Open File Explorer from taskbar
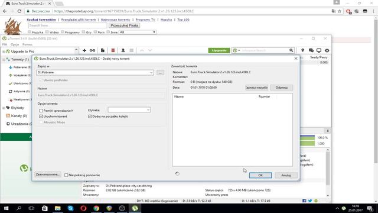The image size is (378, 213). tap(58, 208)
